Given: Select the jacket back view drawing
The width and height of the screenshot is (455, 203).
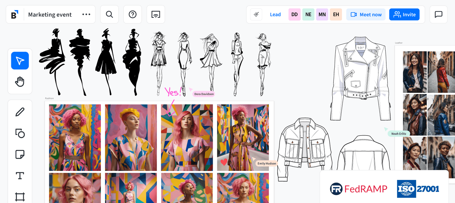Looking at the screenshot, I should coord(364,153).
